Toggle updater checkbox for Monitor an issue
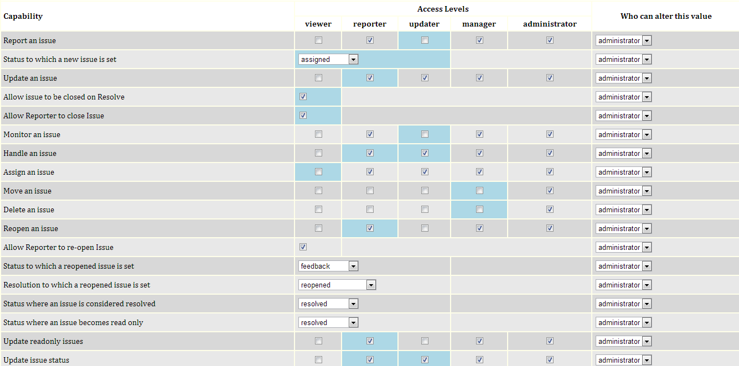Image resolution: width=739 pixels, height=366 pixels. pyautogui.click(x=425, y=134)
